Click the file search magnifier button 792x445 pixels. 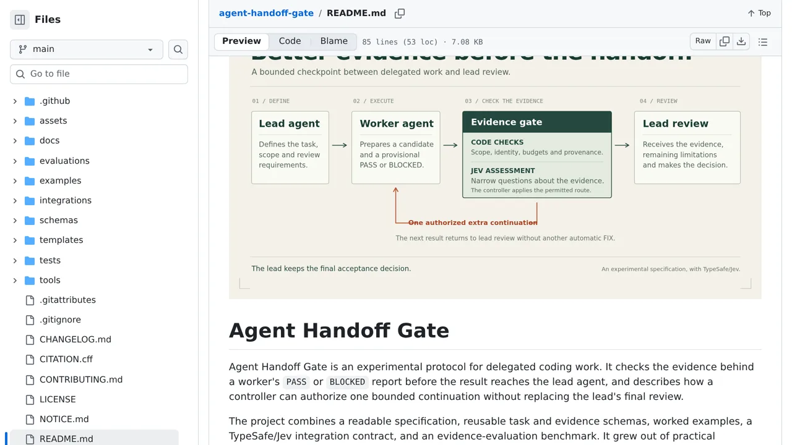(x=178, y=49)
